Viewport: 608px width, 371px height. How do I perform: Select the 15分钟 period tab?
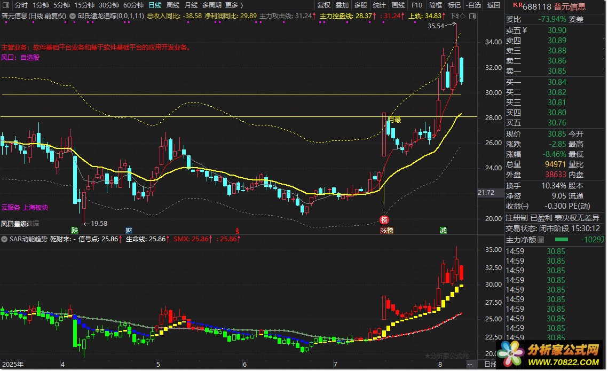click(x=84, y=5)
